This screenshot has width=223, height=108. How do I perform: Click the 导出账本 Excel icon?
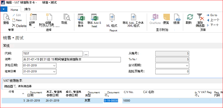tap(81, 17)
